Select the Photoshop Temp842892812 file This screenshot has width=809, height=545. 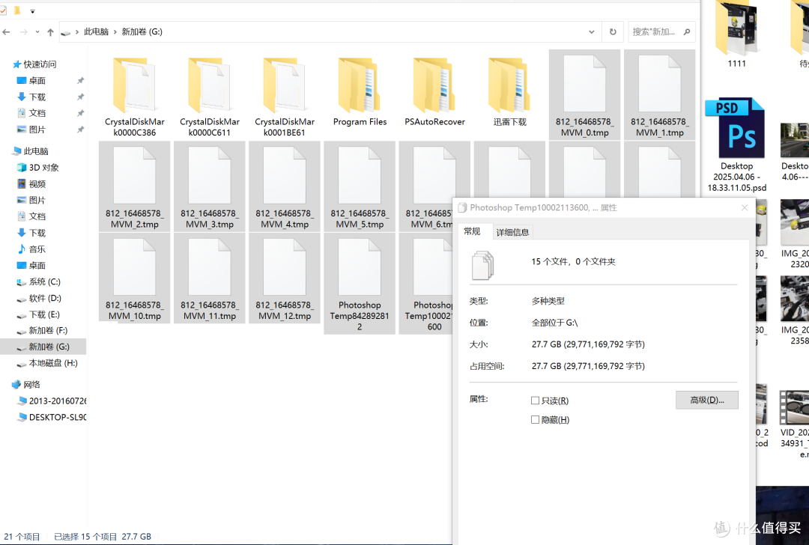click(x=360, y=284)
